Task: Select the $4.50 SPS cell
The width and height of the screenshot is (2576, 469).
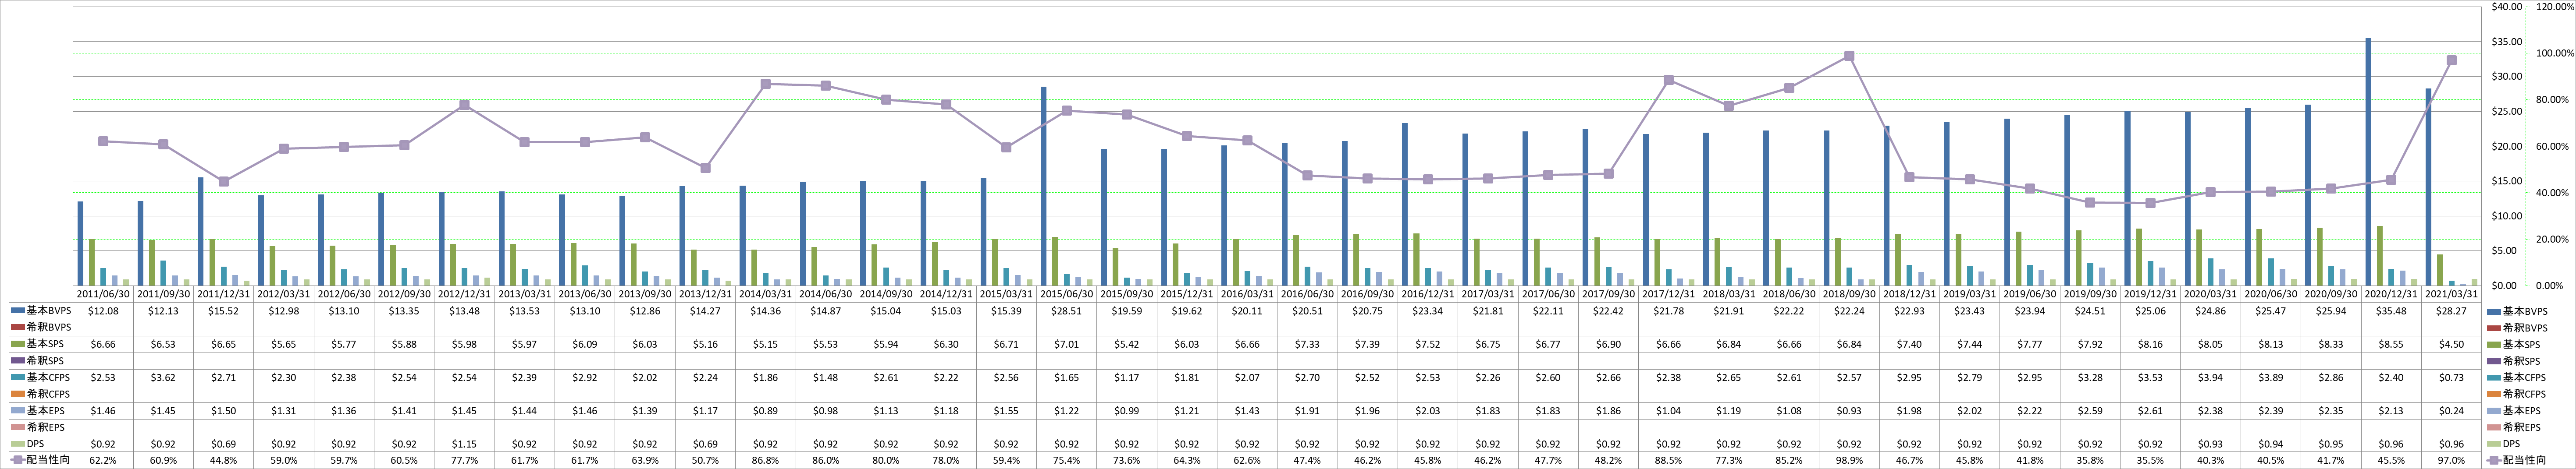Action: click(x=2451, y=343)
